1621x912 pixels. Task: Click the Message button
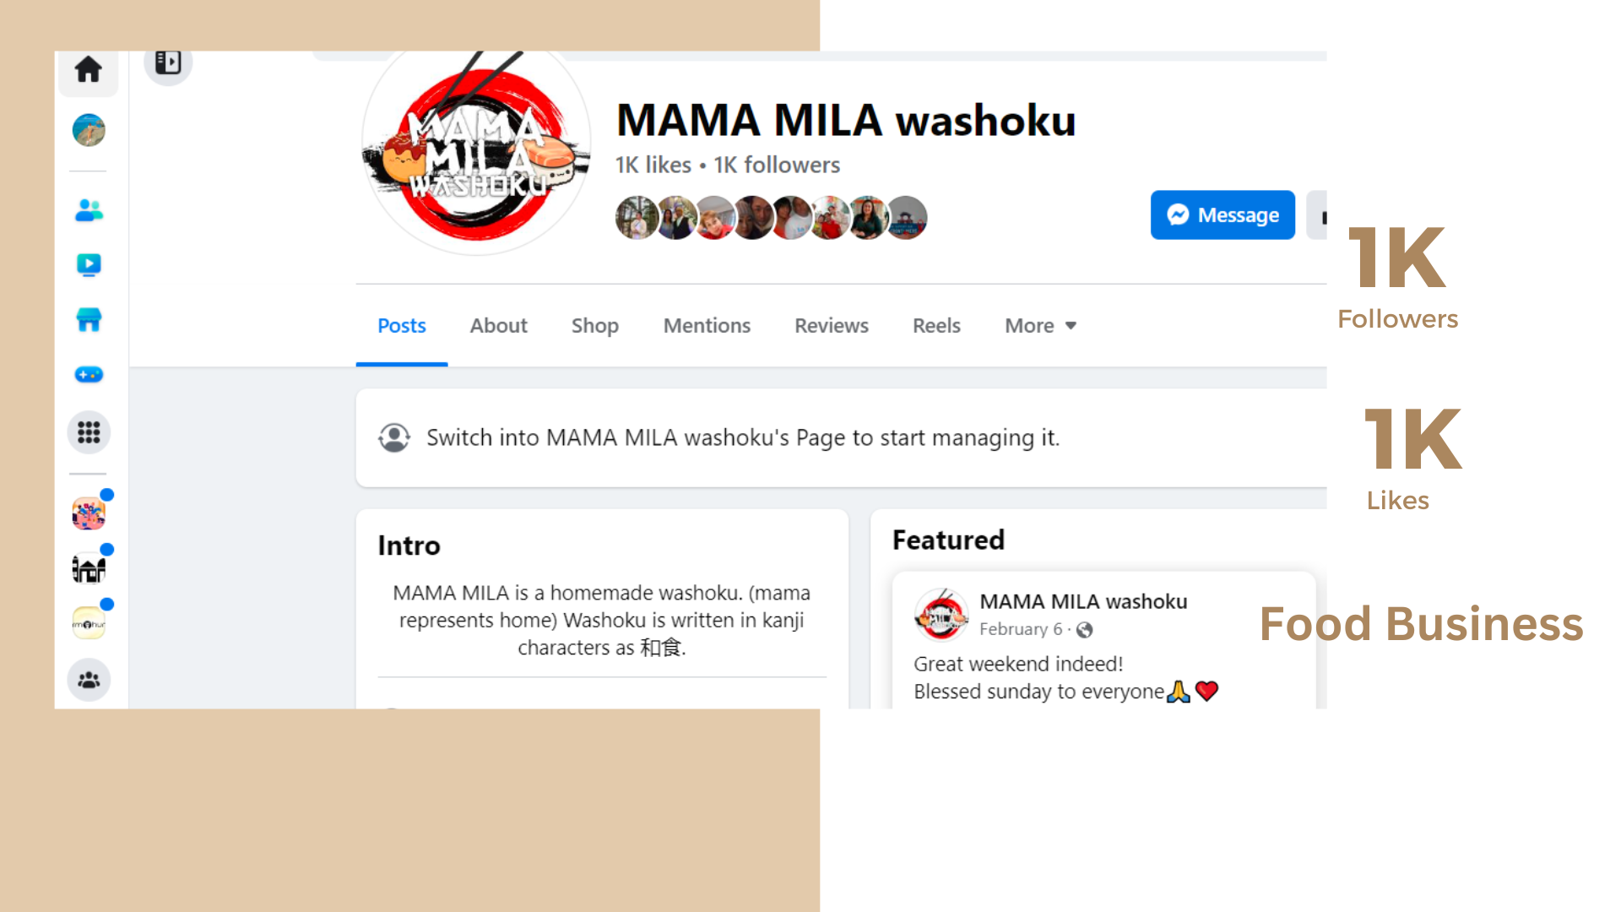[1223, 214]
